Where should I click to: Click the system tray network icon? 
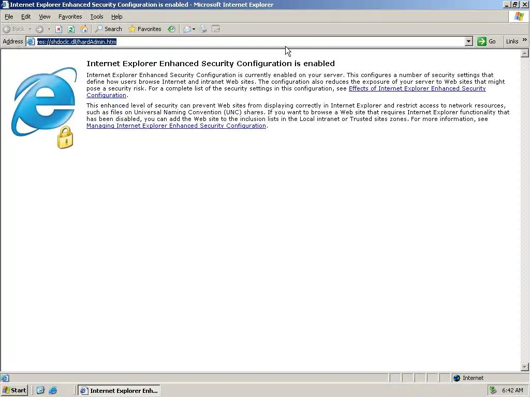click(493, 390)
